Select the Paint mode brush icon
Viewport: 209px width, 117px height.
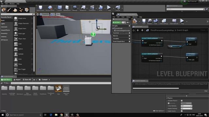point(9,10)
